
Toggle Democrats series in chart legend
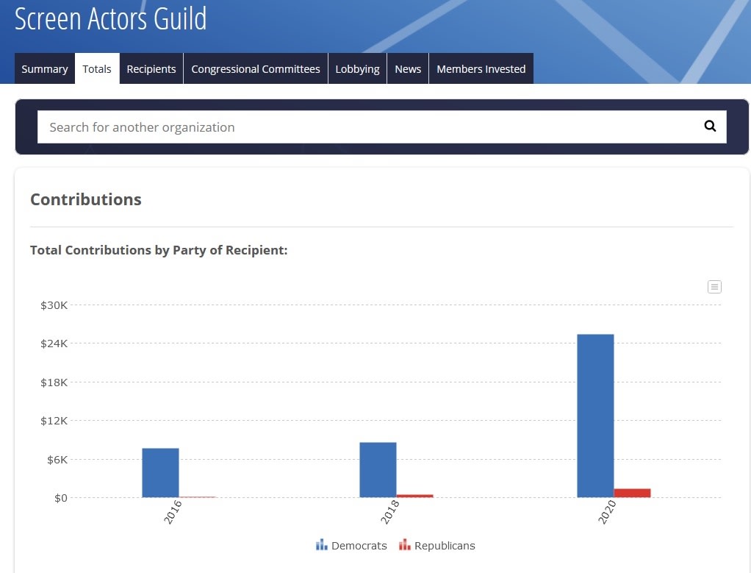(x=351, y=545)
